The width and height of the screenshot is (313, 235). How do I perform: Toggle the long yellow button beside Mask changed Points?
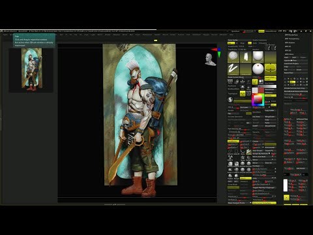tap(264, 203)
